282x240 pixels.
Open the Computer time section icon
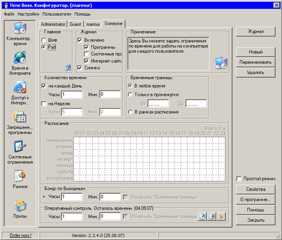point(20,28)
